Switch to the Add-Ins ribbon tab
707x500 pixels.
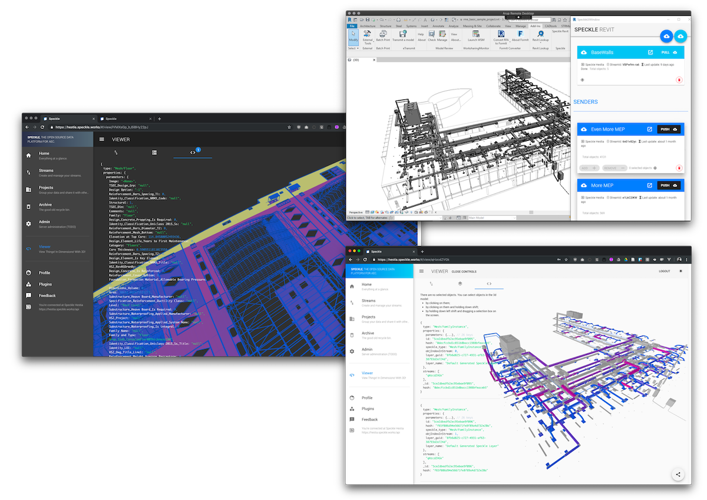[x=536, y=26]
